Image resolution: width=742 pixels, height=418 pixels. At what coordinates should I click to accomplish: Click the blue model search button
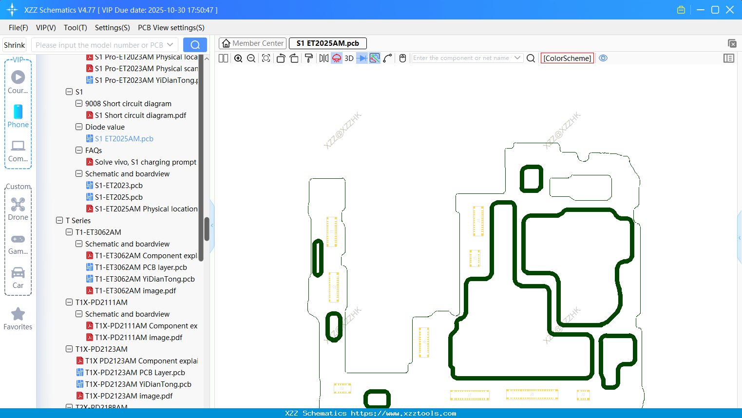(x=195, y=45)
